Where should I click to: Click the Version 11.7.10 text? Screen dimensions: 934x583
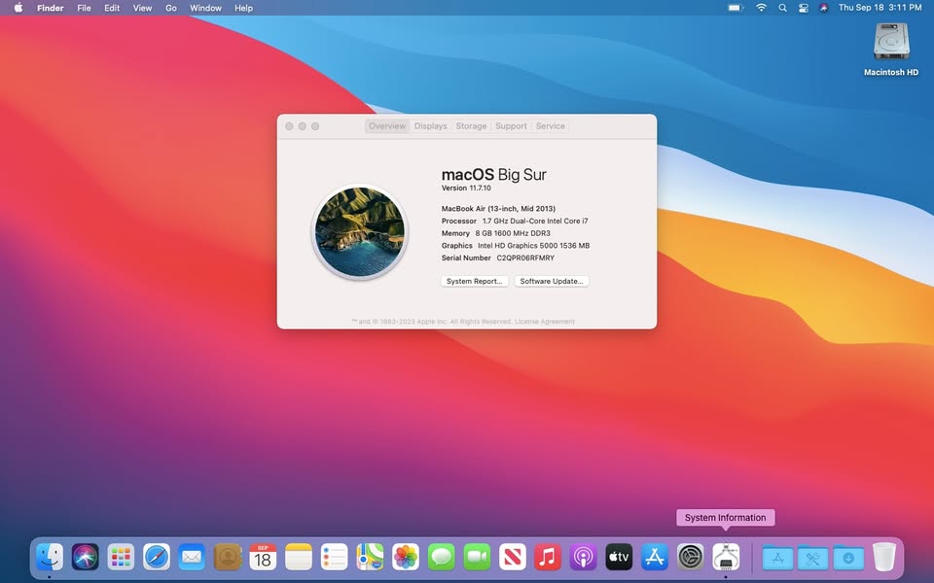click(468, 189)
